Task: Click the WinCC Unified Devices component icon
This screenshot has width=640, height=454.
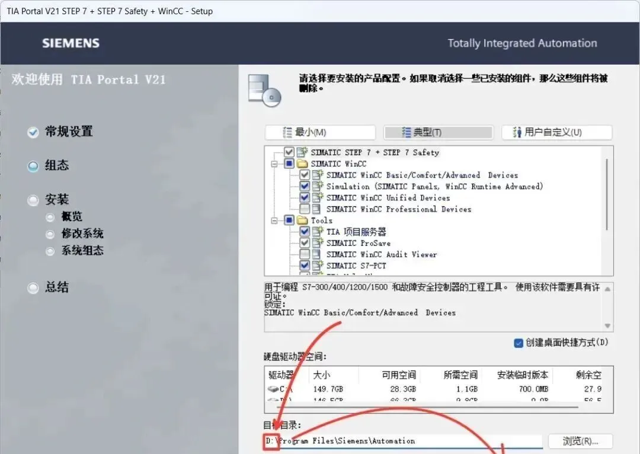Action: [x=318, y=197]
